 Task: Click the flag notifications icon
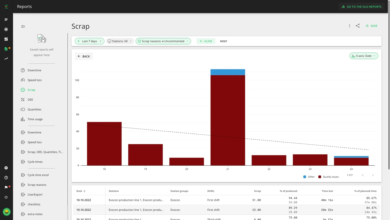pos(6,187)
